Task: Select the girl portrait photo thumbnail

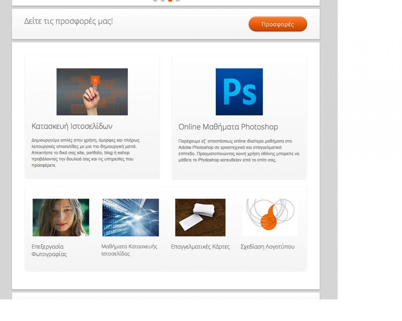Action: 61,217
